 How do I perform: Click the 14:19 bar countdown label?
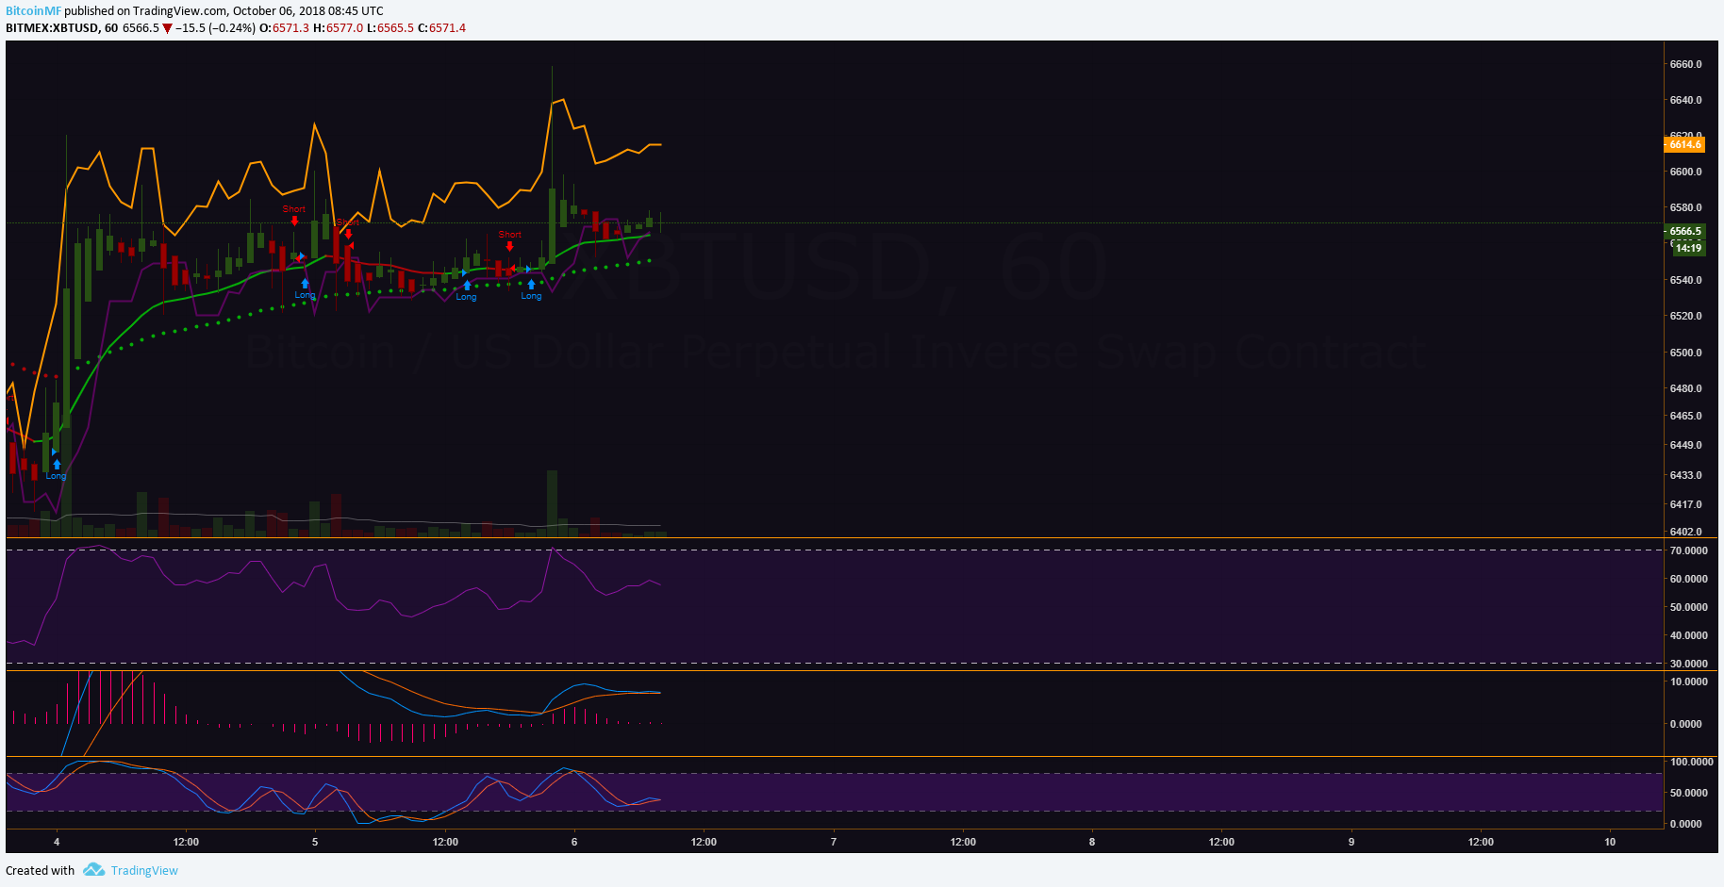tap(1688, 248)
